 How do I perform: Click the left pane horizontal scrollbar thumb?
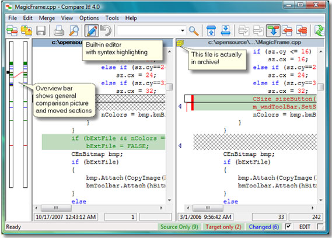tap(56, 208)
